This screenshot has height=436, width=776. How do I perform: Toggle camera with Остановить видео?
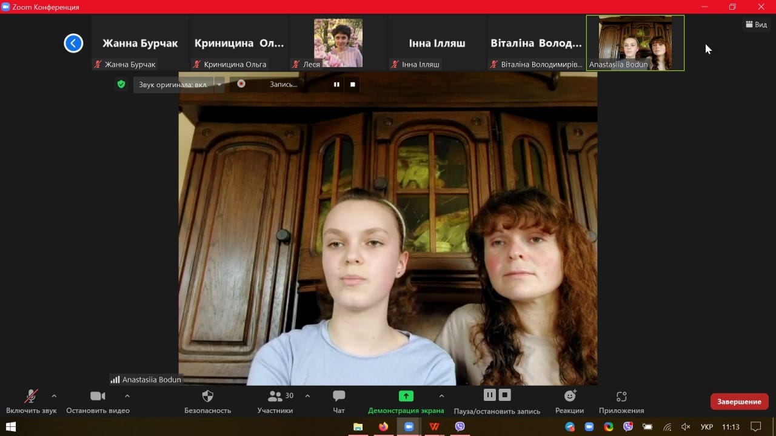pyautogui.click(x=98, y=401)
